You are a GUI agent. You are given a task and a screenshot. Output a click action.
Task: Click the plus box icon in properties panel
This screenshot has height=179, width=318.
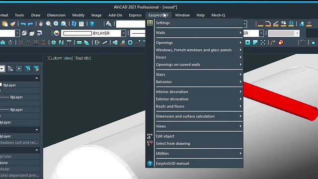(19, 69)
